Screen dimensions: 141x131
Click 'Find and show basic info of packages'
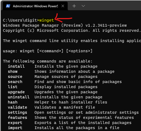point(78,82)
